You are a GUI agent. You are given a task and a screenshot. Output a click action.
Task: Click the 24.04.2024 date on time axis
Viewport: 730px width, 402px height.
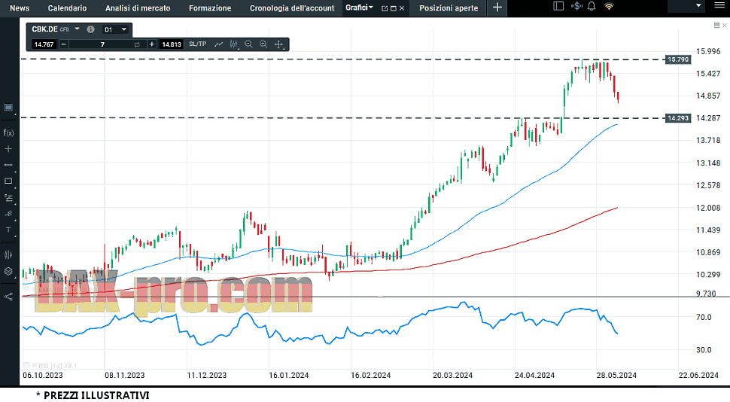pos(534,376)
